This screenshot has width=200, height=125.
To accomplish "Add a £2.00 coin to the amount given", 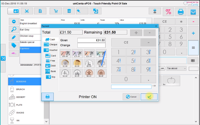I will (x=65, y=63).
